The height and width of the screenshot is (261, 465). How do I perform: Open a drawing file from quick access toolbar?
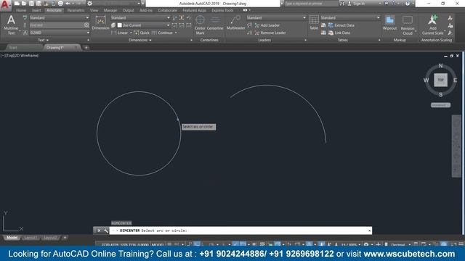point(24,4)
